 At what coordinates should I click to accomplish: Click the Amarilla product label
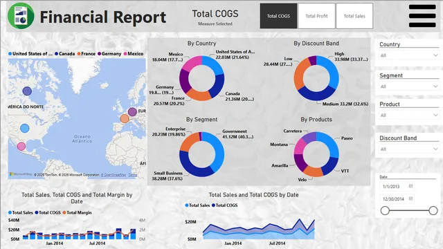pyautogui.click(x=280, y=166)
